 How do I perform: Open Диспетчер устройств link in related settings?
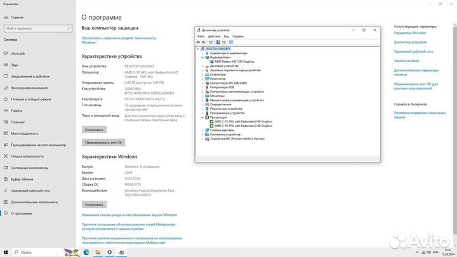pyautogui.click(x=411, y=43)
